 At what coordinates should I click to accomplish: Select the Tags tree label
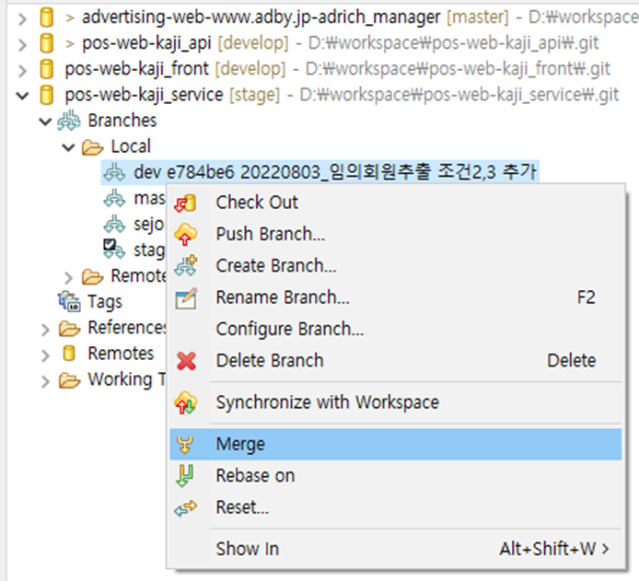105,302
